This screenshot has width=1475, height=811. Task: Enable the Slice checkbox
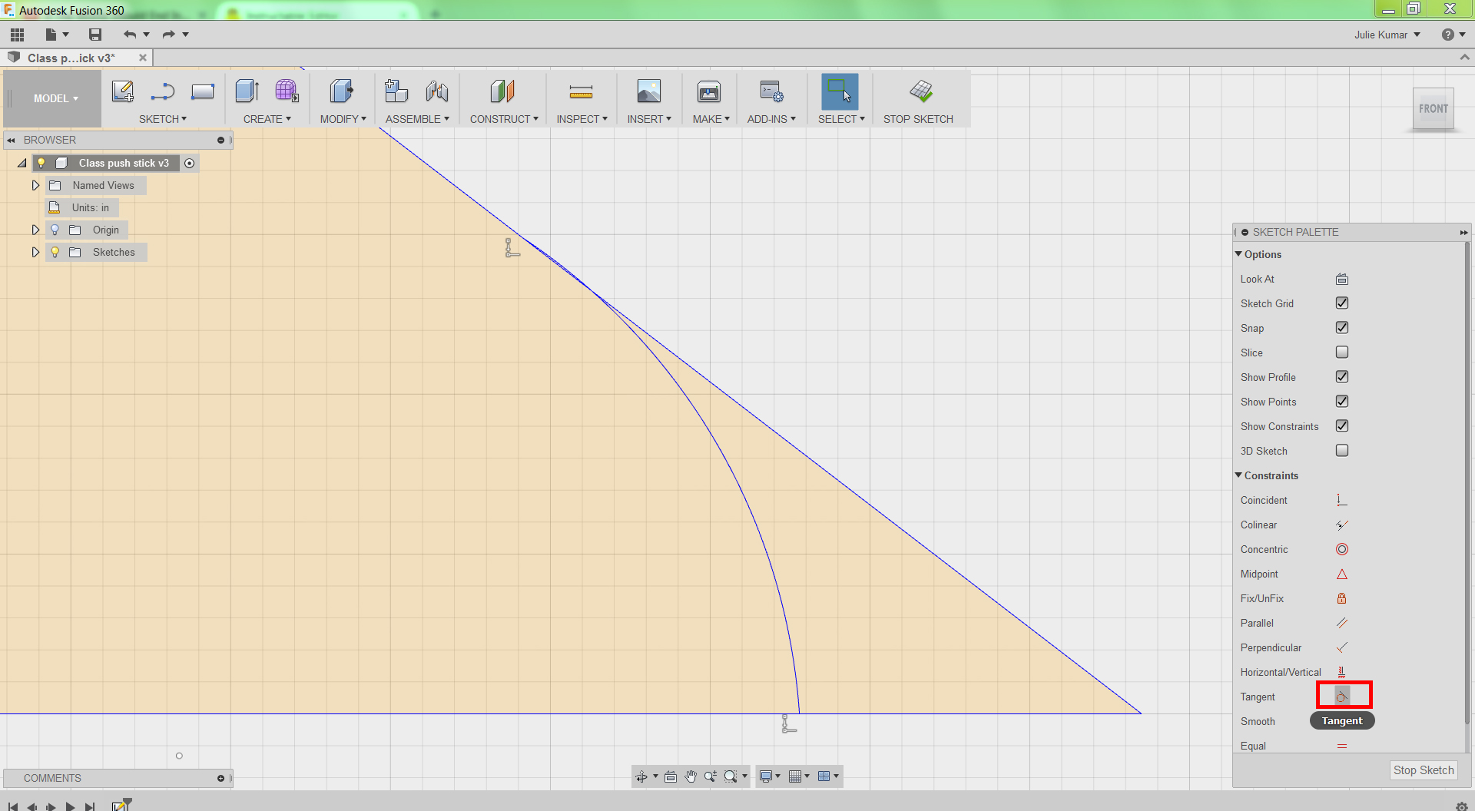(x=1342, y=353)
